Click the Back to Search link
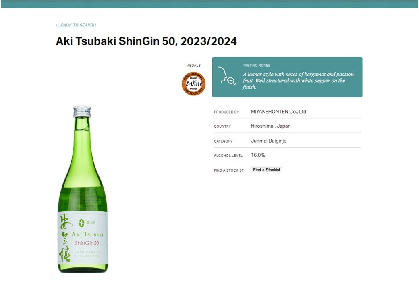The image size is (419, 290). [76, 25]
